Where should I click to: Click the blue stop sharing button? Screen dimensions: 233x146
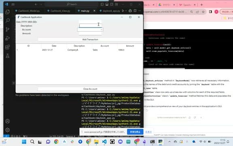135,132
